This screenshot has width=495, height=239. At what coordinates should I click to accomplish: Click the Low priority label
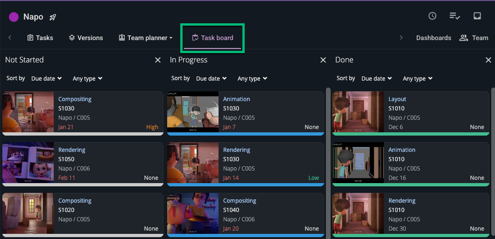[313, 178]
